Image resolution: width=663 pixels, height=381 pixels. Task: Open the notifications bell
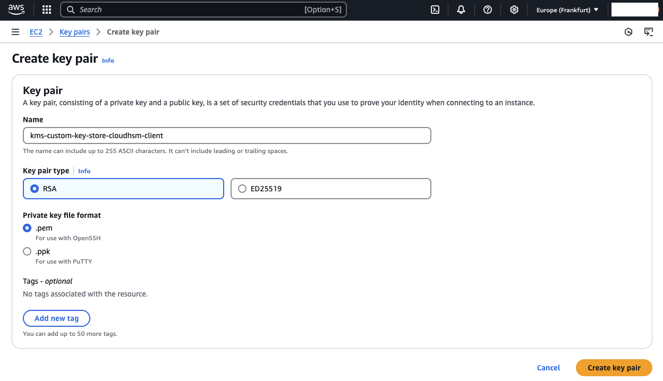461,9
